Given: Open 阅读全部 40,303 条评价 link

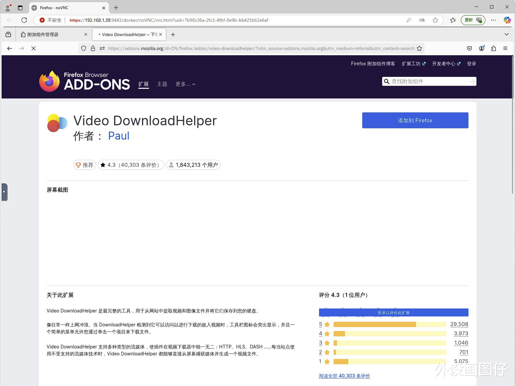Looking at the screenshot, I should (x=344, y=376).
